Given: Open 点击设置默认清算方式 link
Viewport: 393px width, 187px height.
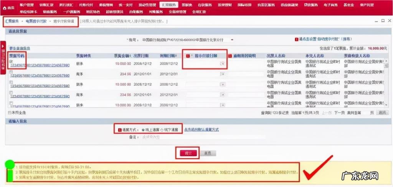Looking at the screenshot, I should point(201,130).
